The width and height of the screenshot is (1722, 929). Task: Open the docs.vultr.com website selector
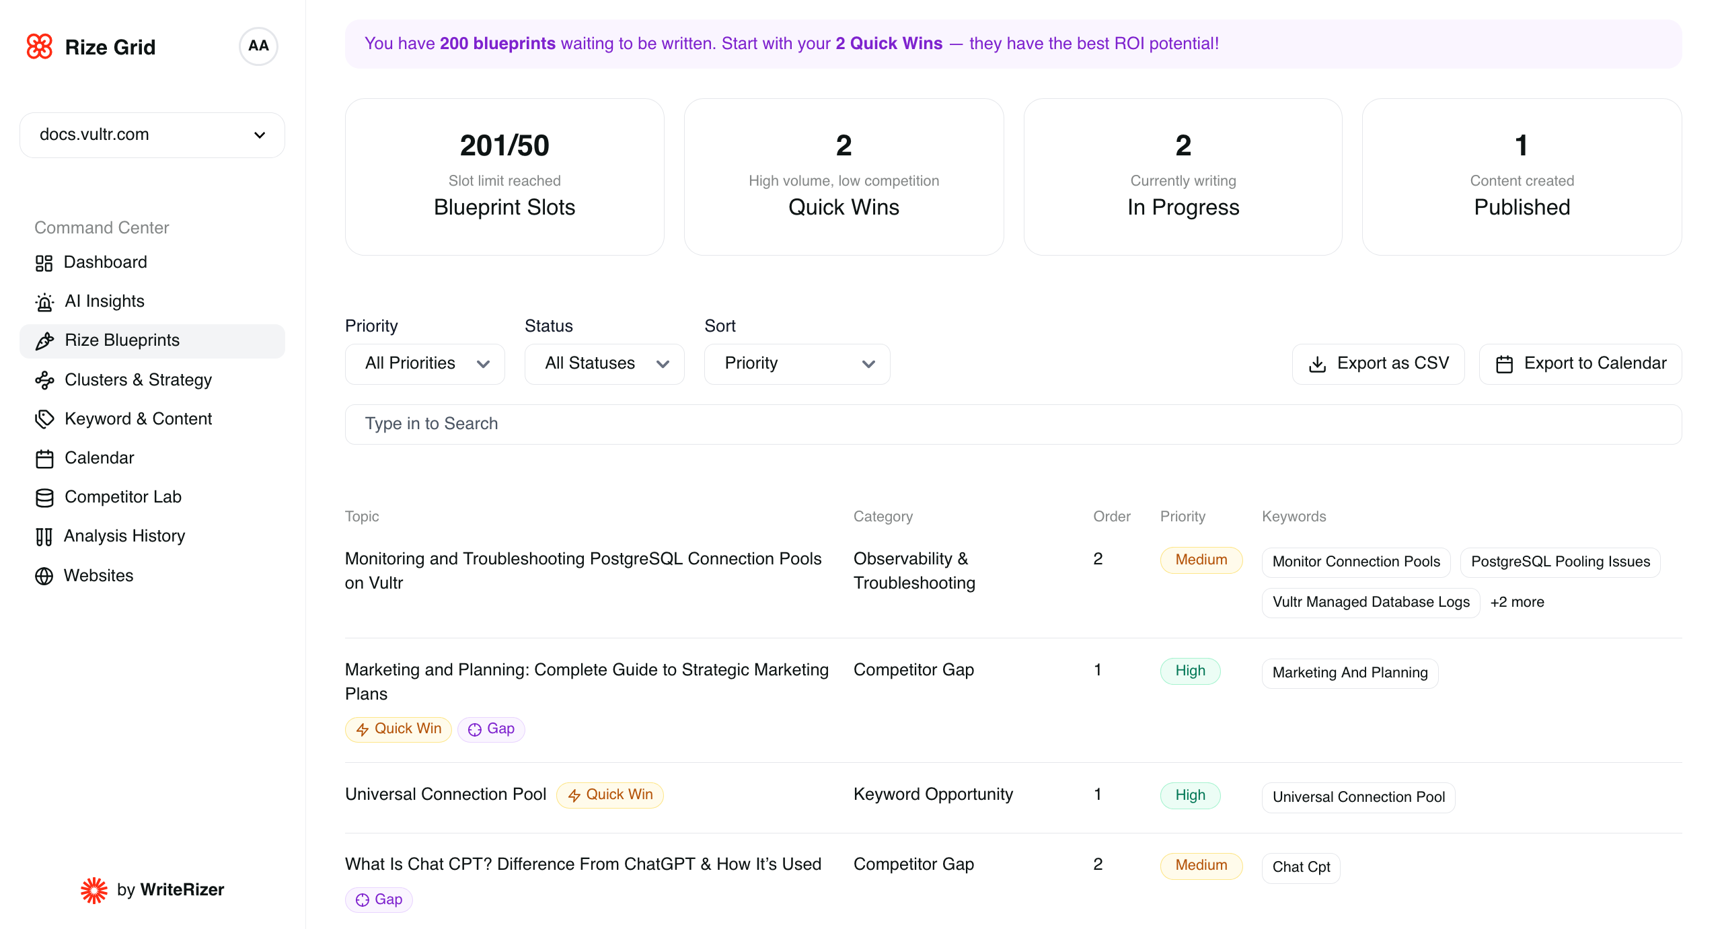(152, 135)
